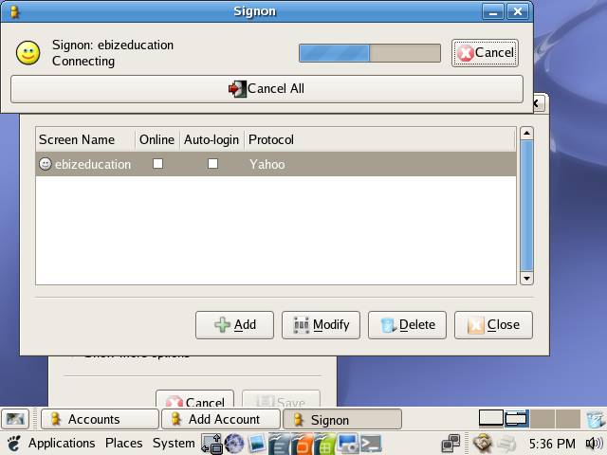Open the Places menu
The width and height of the screenshot is (607, 455).
click(123, 443)
